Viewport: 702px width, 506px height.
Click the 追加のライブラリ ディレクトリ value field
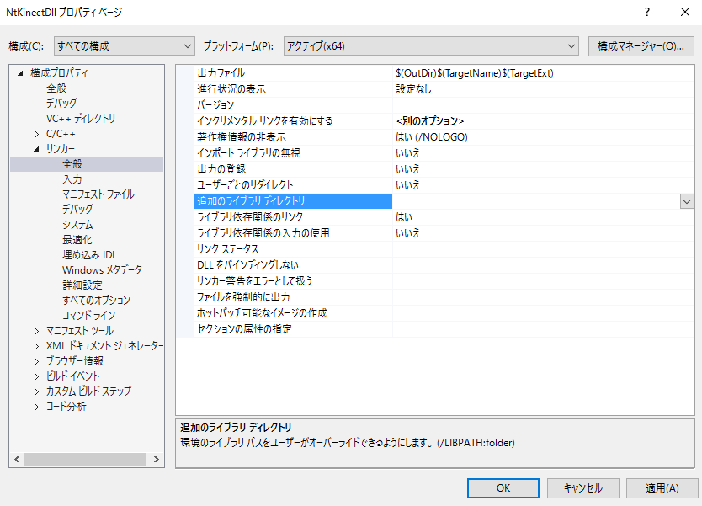point(534,201)
